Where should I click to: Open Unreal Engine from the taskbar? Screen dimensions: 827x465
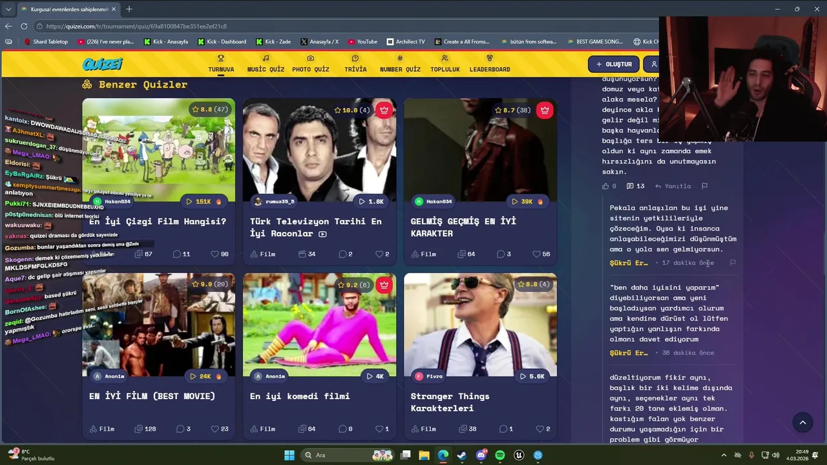(519, 455)
